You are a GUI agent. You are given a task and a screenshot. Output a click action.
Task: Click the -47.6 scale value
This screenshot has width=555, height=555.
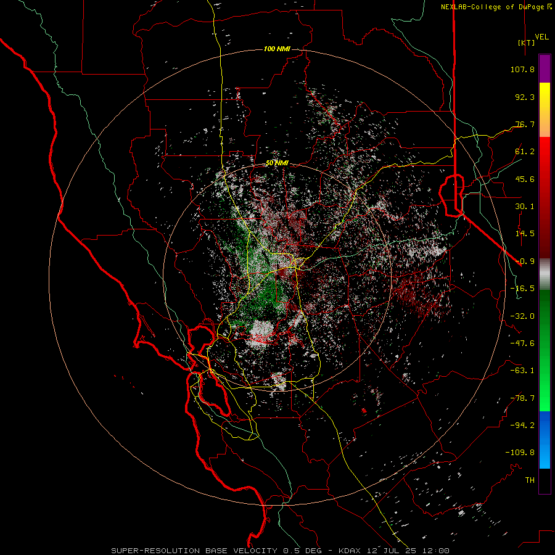coord(522,343)
